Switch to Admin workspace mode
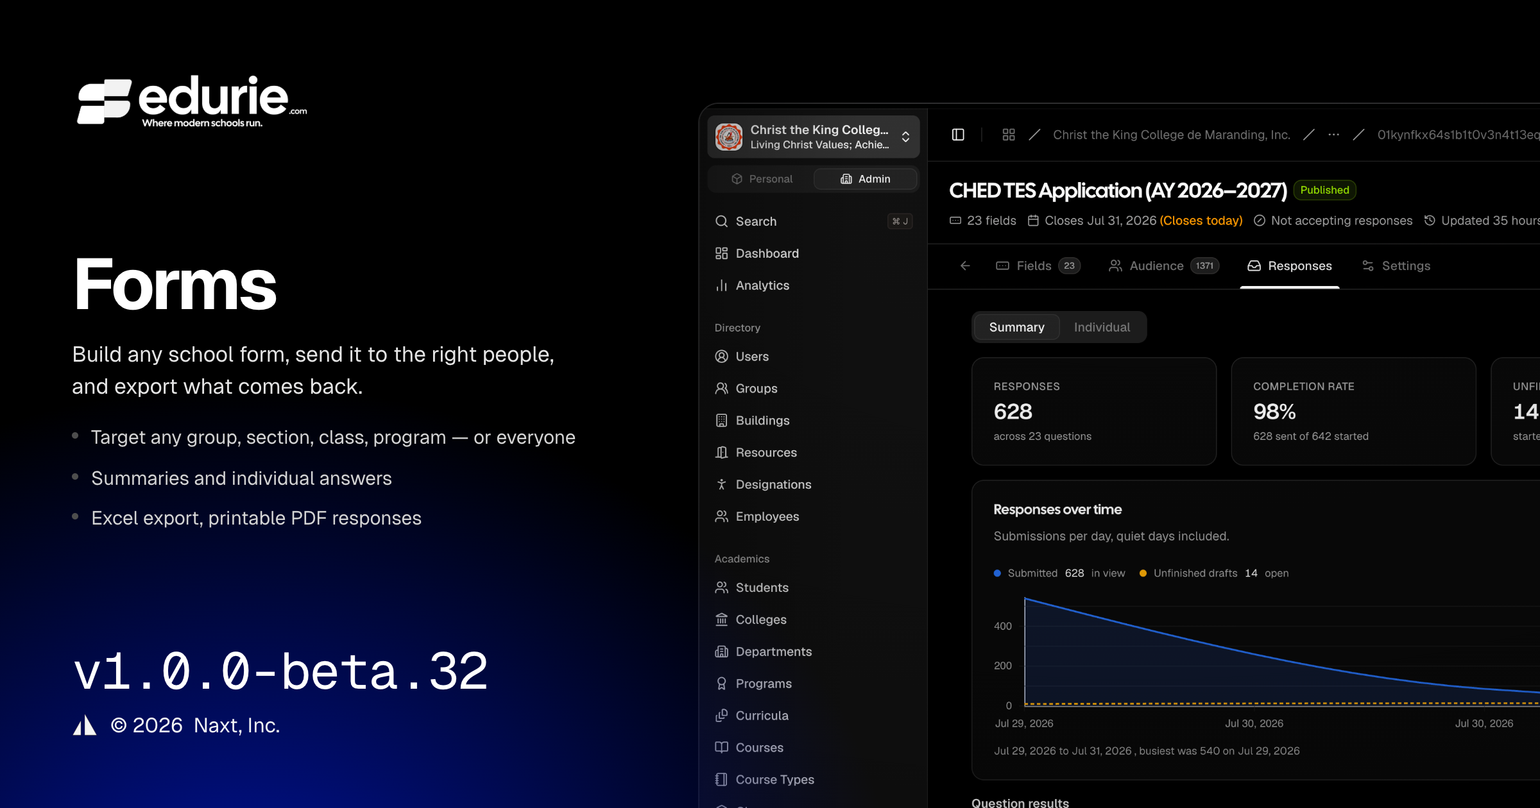This screenshot has height=808, width=1540. (x=865, y=179)
